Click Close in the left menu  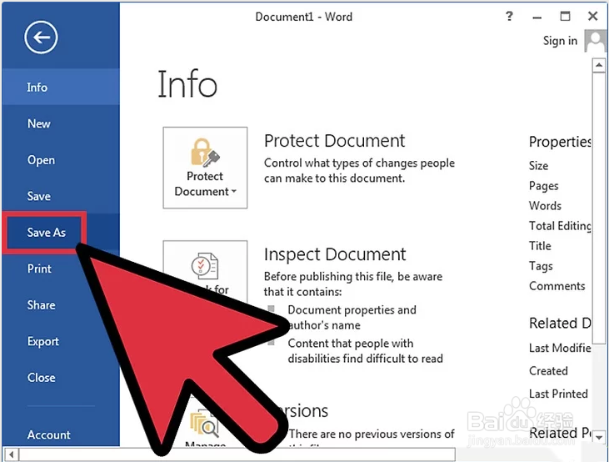coord(41,378)
